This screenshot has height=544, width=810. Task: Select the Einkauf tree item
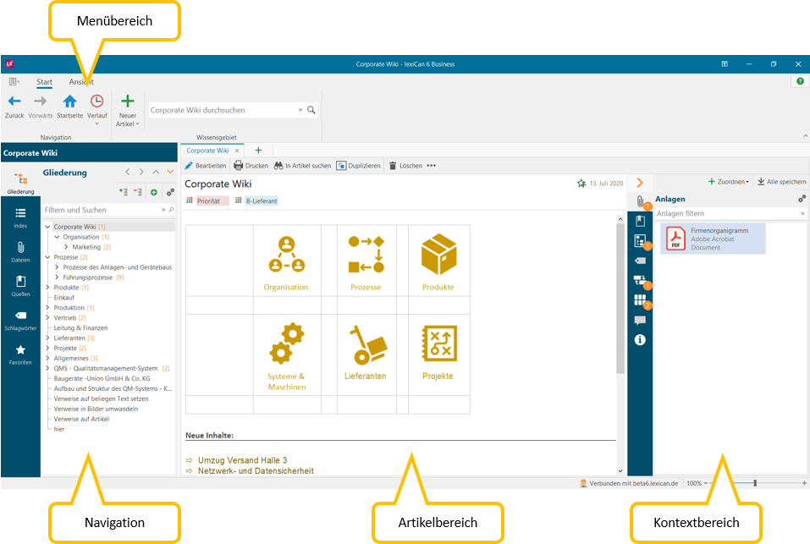pyautogui.click(x=64, y=298)
